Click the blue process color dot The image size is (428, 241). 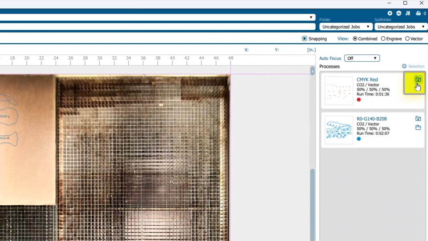[359, 139]
